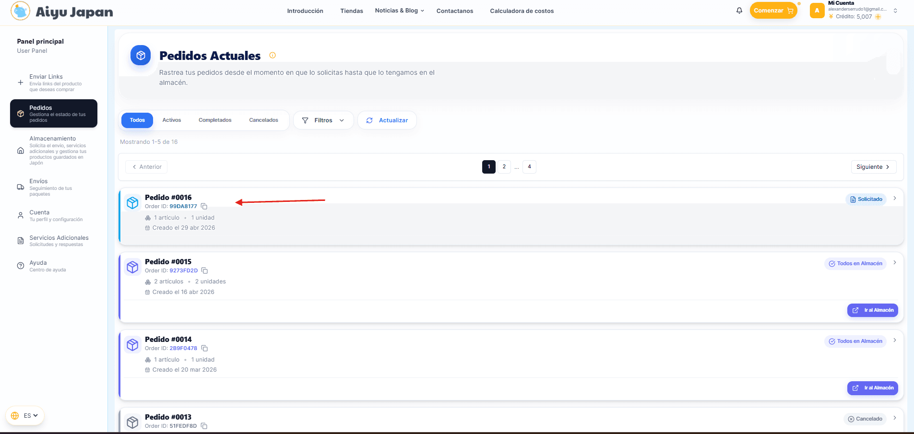Select the Cancelados tab
The width and height of the screenshot is (914, 434).
[263, 120]
